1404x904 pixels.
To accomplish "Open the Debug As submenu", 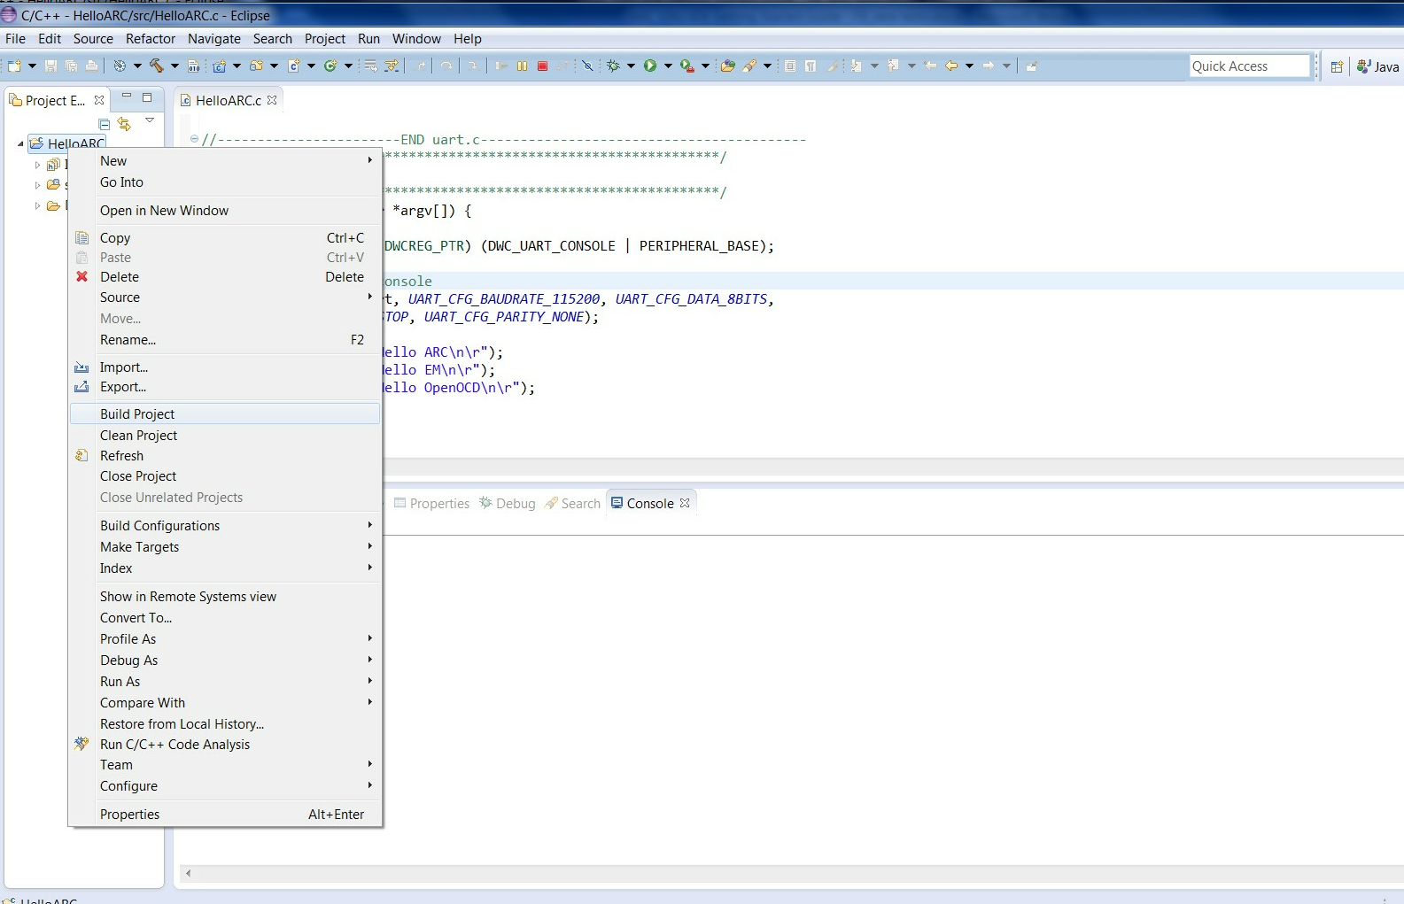I will pos(225,660).
